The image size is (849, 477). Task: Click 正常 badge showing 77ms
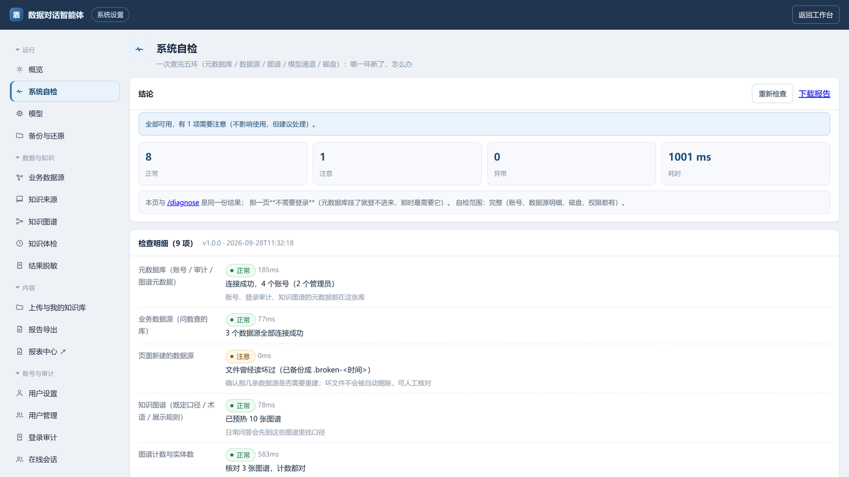[x=240, y=320]
